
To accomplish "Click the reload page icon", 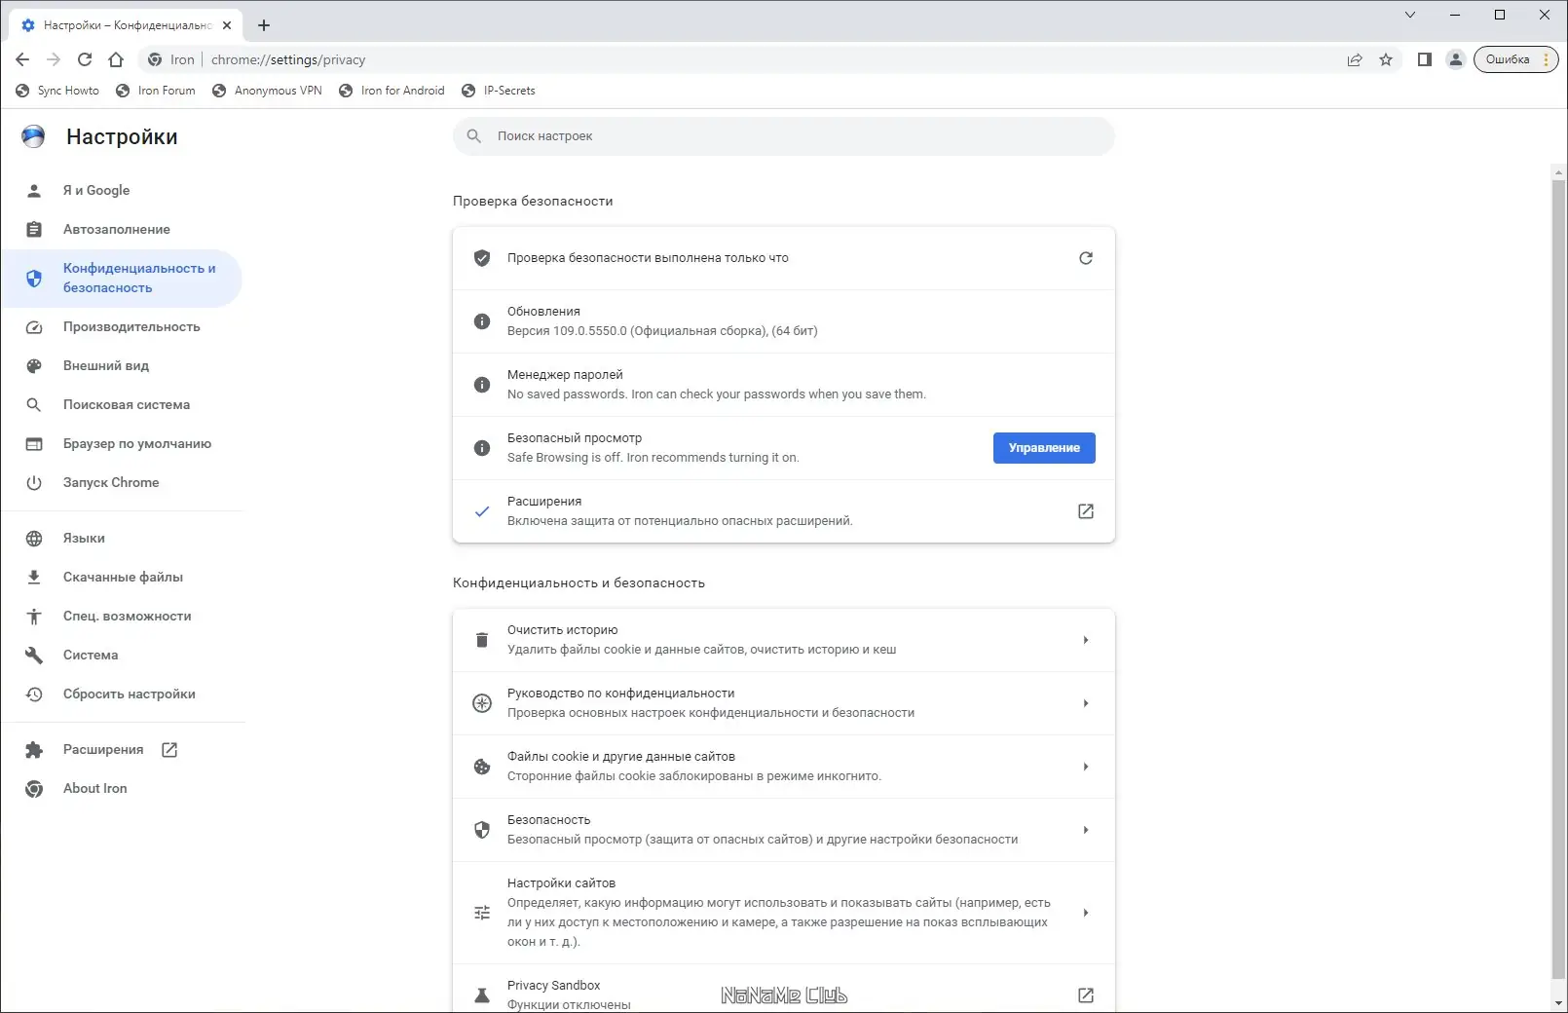I will click(85, 59).
